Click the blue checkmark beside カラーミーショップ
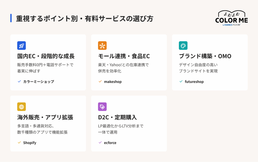 (19, 81)
